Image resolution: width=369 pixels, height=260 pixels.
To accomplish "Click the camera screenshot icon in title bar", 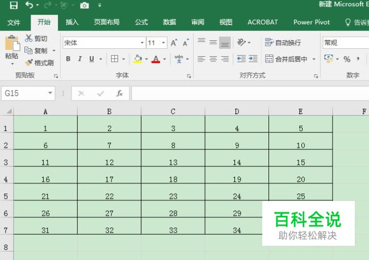I will pos(84,5).
